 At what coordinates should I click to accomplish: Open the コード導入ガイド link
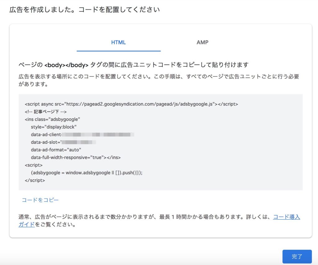[286, 217]
